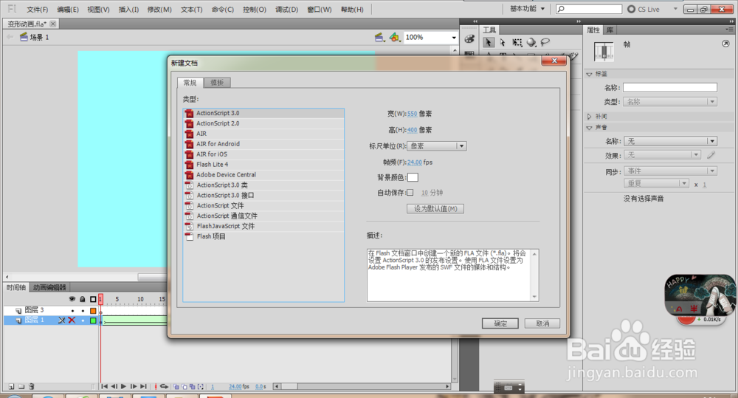The width and height of the screenshot is (738, 398).
Task: Toggle the Loop playback icon
Action: [x=165, y=386]
